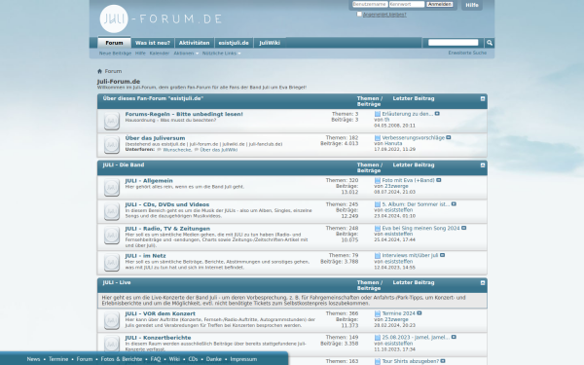Collapse the JULI - Die Band category
584x365 pixels.
pyautogui.click(x=483, y=165)
